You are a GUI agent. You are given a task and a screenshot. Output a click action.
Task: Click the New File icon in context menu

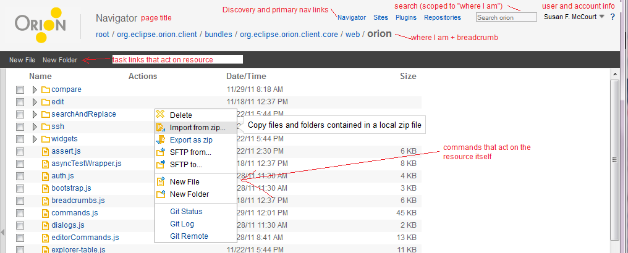pos(161,181)
